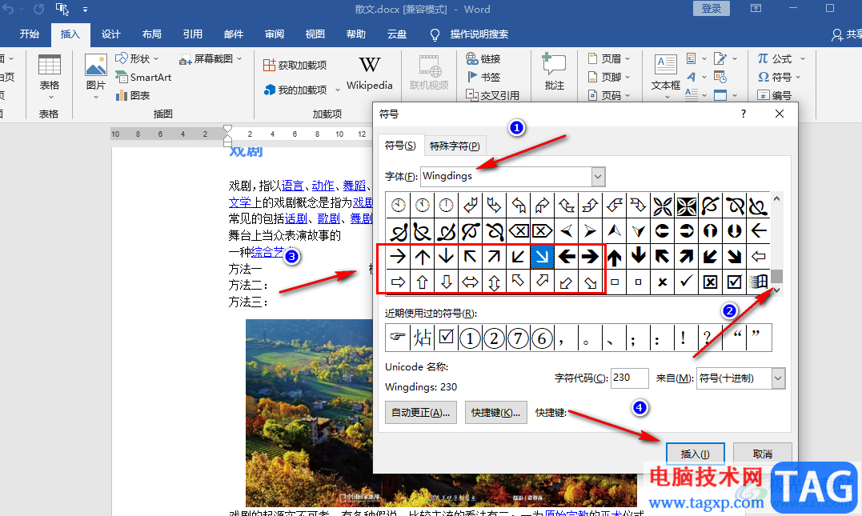This screenshot has width=862, height=516.
Task: Insert a 交叉引用 cross-reference
Action: click(x=492, y=95)
